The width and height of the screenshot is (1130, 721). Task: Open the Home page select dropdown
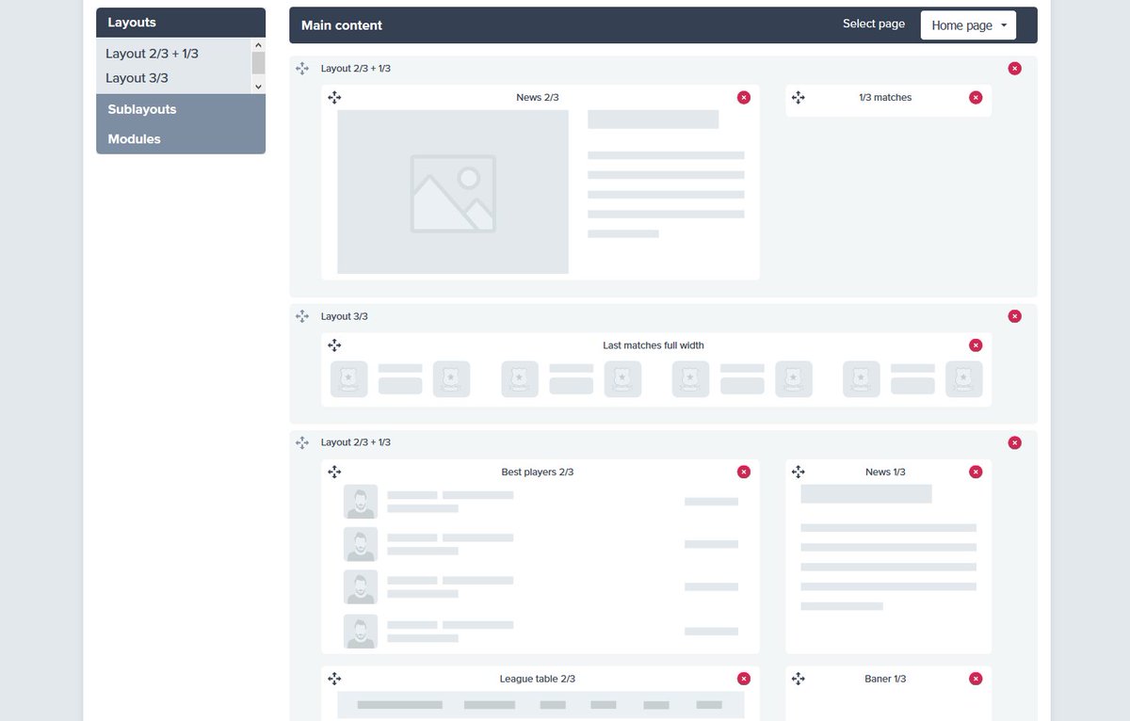click(969, 25)
